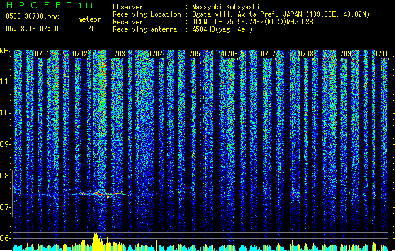Click the 0705 time marker
Image resolution: width=396 pixels, height=251 pixels.
193,54
